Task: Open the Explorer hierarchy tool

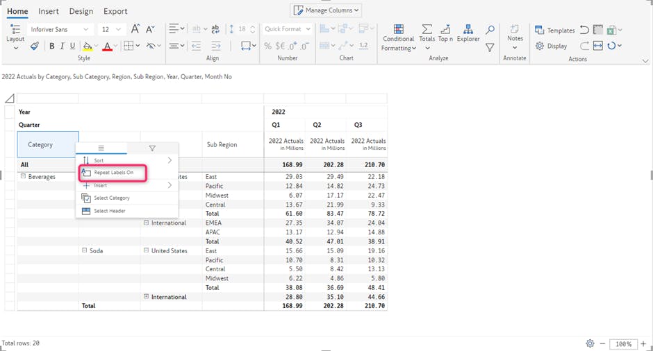Action: click(x=468, y=33)
